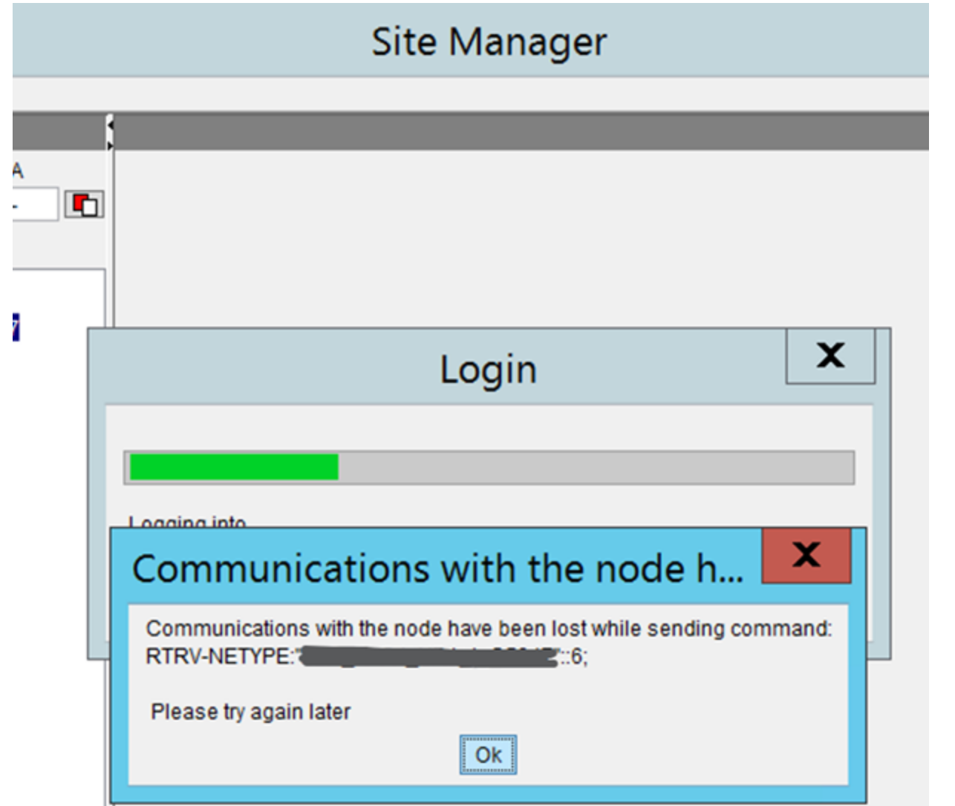
Task: Click the gray header bar above right pane
Action: [x=520, y=132]
